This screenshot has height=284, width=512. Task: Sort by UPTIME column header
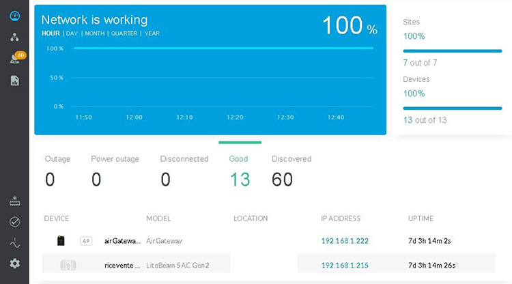(421, 218)
